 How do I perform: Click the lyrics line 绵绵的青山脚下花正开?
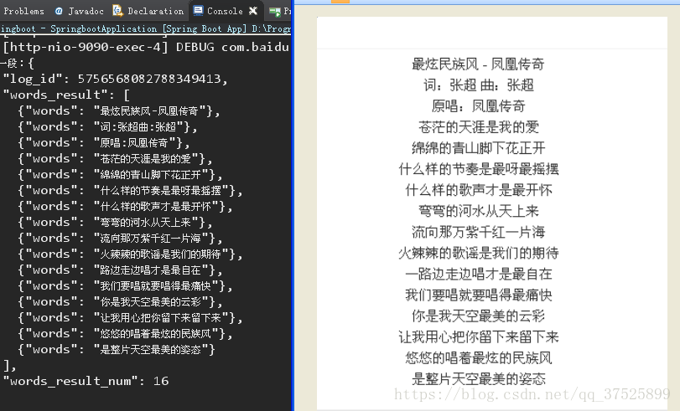pos(478,148)
